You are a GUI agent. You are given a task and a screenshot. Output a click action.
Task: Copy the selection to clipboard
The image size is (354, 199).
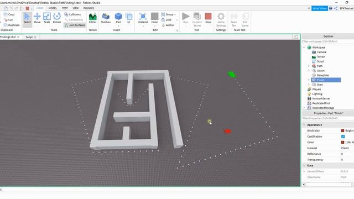tap(9, 14)
